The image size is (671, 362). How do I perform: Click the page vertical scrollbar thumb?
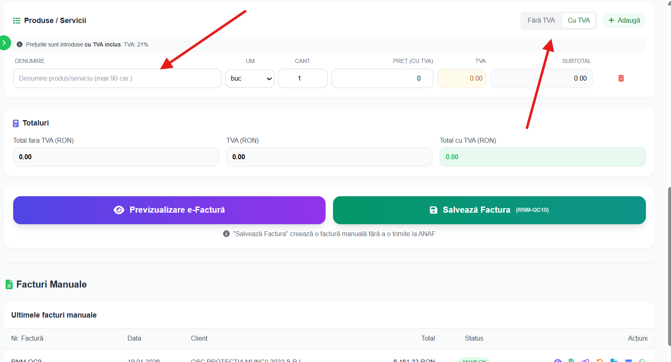[x=669, y=267]
